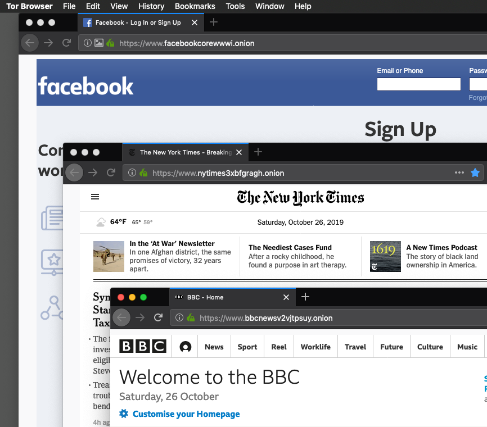Click the onion padlock icon in Facebook address bar
The height and width of the screenshot is (427, 487).
click(110, 43)
